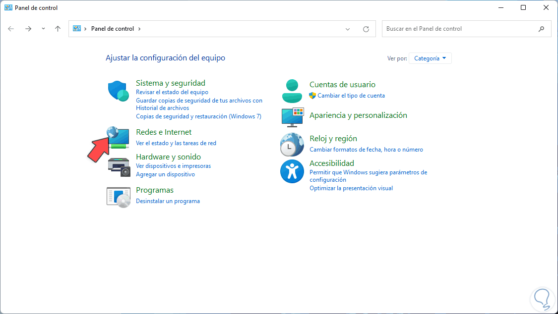Viewport: 558px width, 314px height.
Task: Click the search magnifier in the search box
Action: (541, 29)
